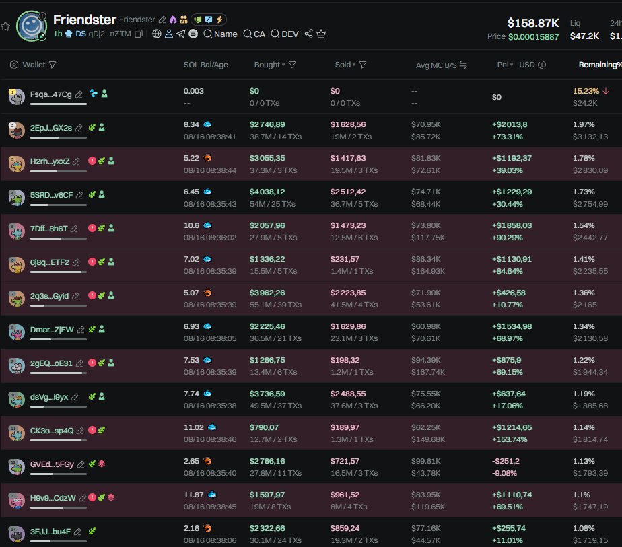Click the progress bar under 2EpJ...GX2s

(59, 137)
